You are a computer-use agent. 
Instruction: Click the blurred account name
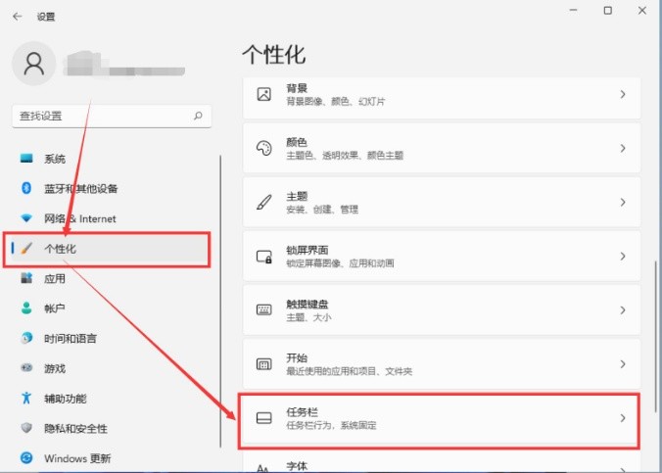[123, 65]
